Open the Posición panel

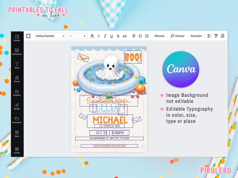[196, 36]
